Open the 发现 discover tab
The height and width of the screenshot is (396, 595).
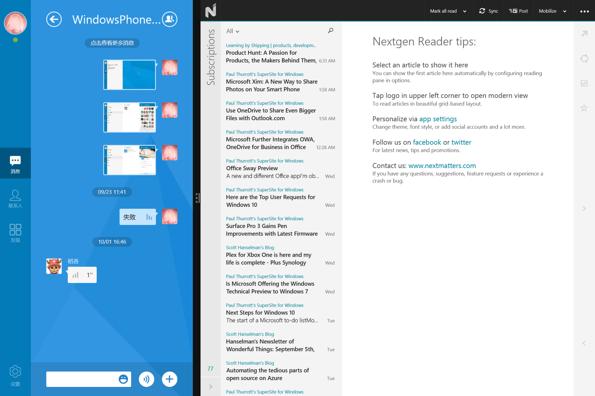coord(15,233)
